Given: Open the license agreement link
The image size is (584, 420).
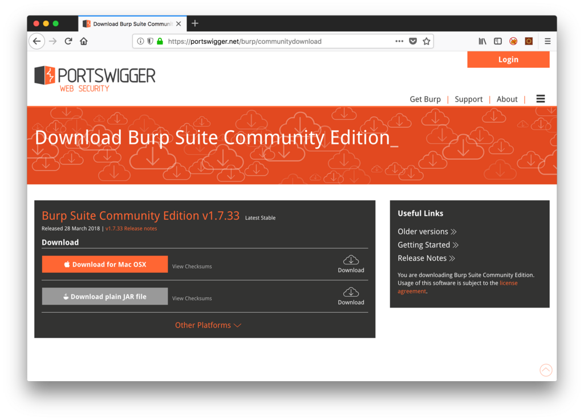Looking at the screenshot, I should click(508, 283).
